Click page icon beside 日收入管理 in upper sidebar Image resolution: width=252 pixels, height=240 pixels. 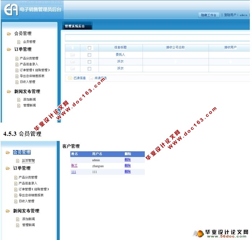click(17, 82)
